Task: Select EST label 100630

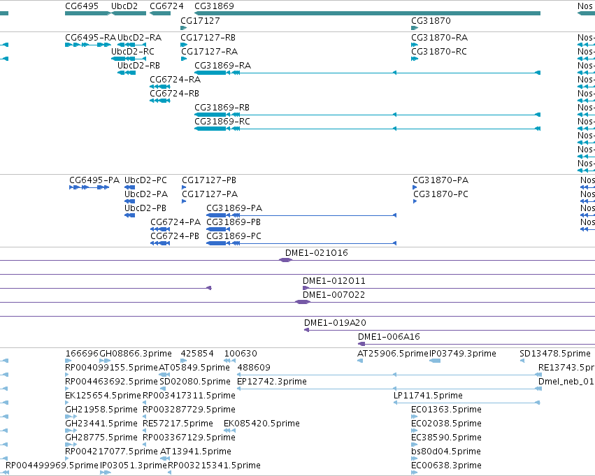Action: (x=241, y=354)
